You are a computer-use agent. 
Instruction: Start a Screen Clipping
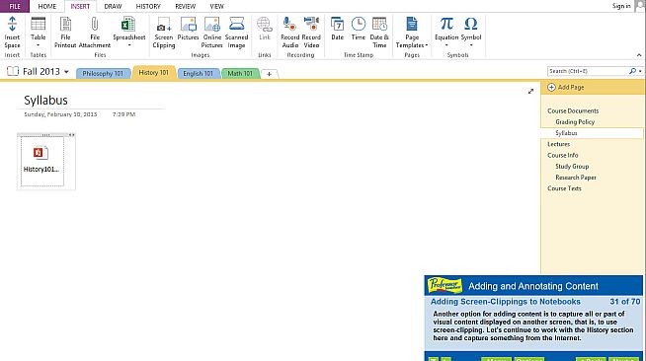tap(164, 33)
